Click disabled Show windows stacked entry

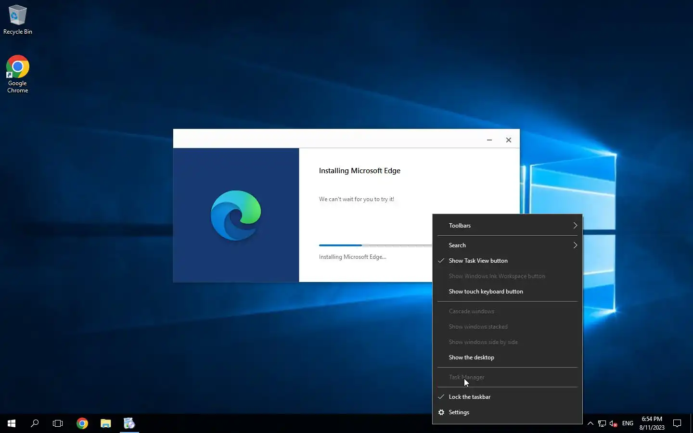point(507,327)
